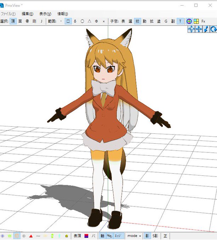This screenshot has height=240, width=217.
Task: Open the 動 sub-window
Action: coord(144,21)
